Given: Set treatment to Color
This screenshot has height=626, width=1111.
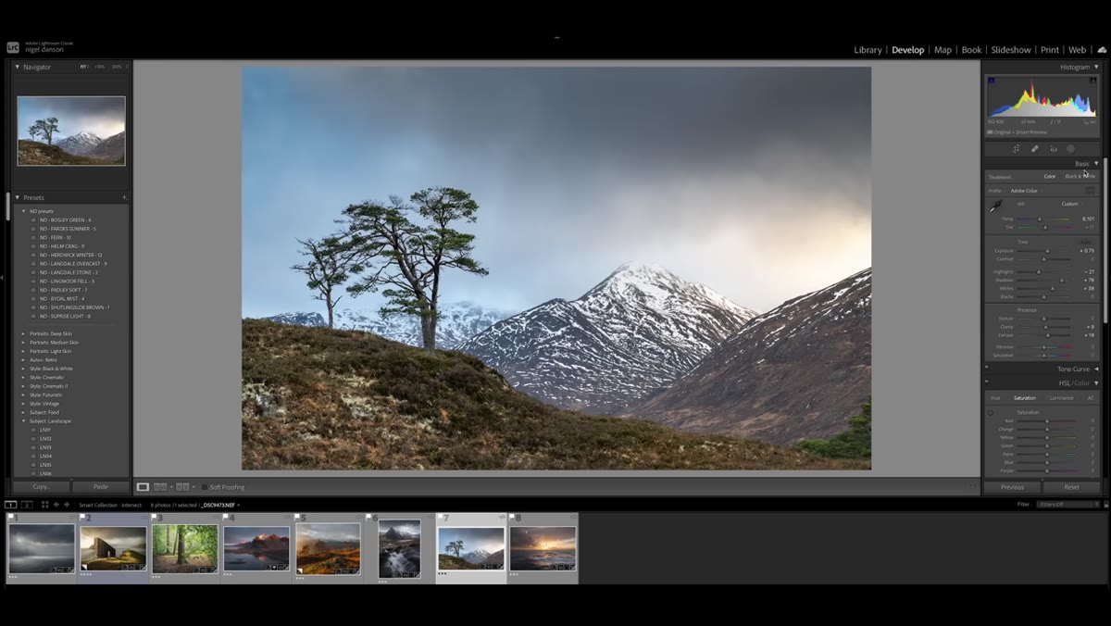Looking at the screenshot, I should coord(1049,176).
